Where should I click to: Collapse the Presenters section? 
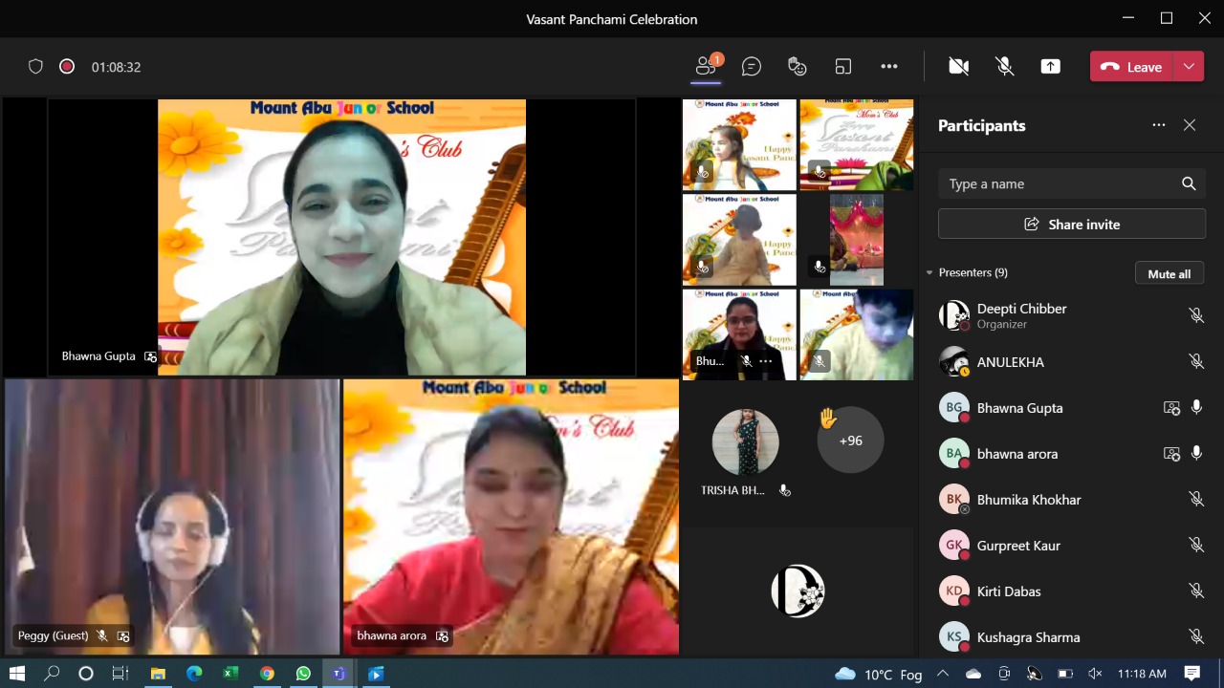(x=929, y=273)
